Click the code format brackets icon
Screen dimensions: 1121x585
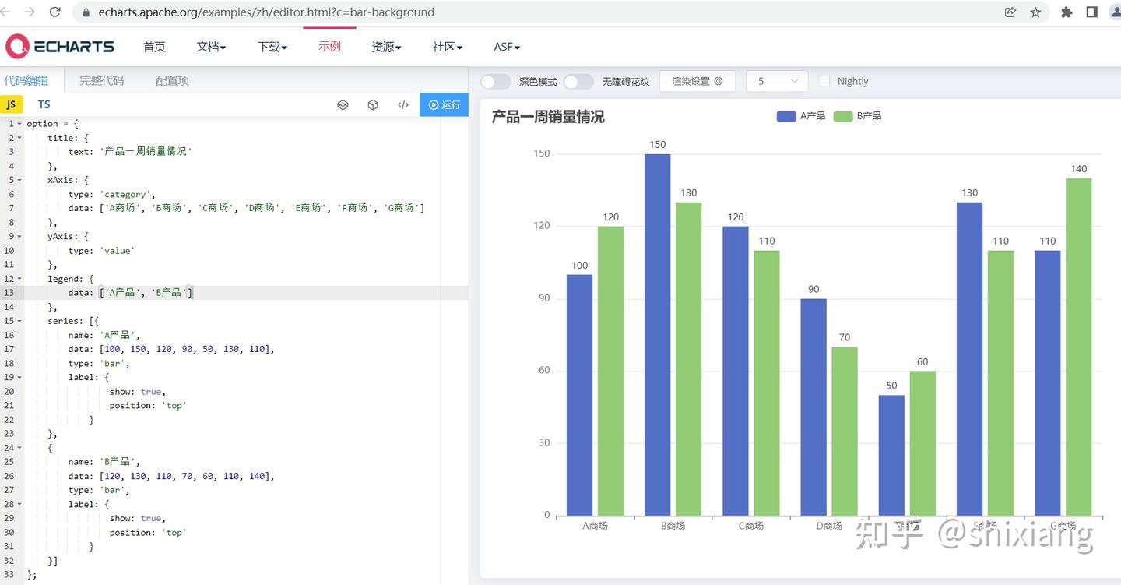click(x=403, y=104)
